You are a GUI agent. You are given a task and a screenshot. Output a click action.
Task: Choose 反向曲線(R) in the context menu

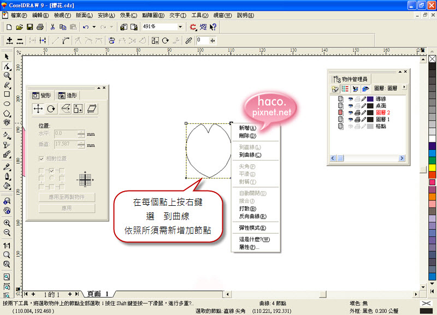point(252,216)
